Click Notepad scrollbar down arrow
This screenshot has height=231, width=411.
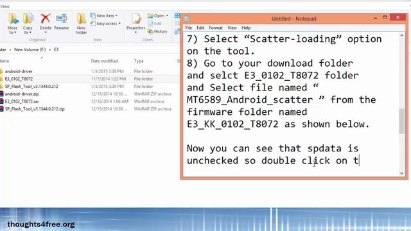click(x=401, y=173)
